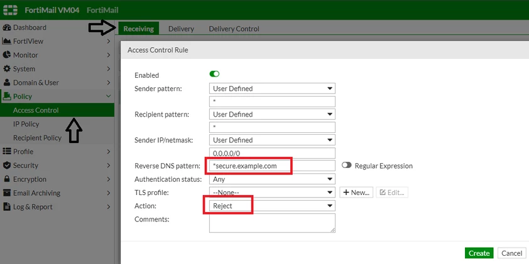Click the Log & Report document icon
529x264 pixels.
(7, 207)
